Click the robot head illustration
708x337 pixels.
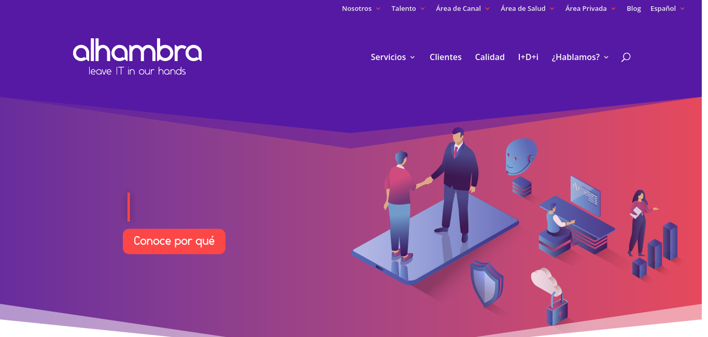click(521, 156)
